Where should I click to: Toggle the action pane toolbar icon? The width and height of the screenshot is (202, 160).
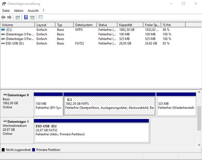click(32, 17)
